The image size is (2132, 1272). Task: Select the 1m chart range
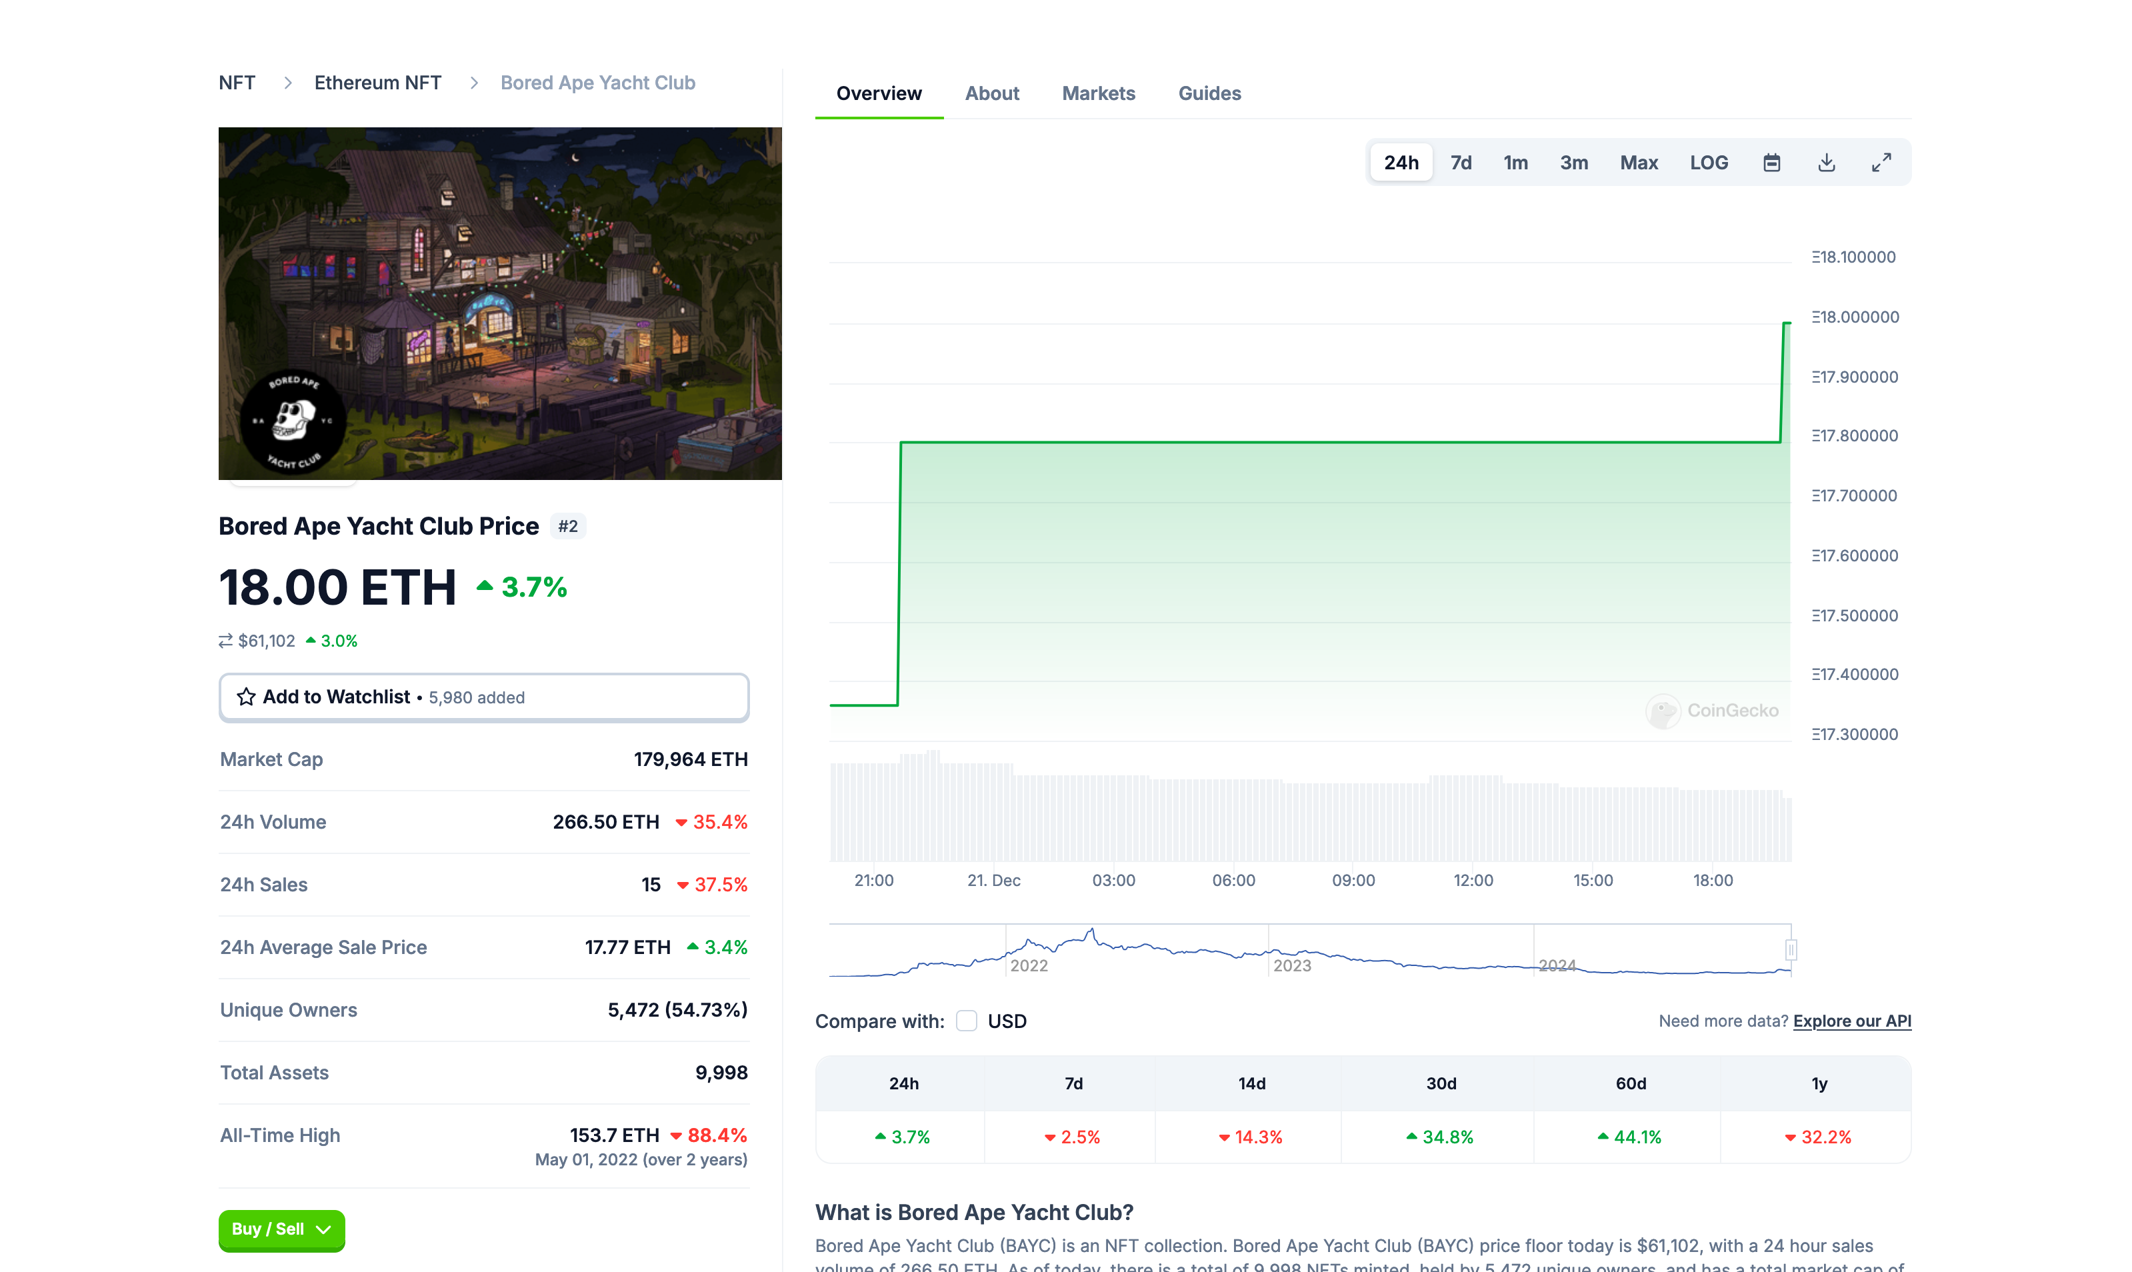pos(1515,163)
